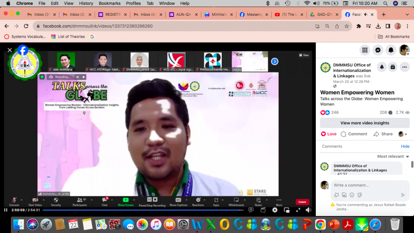414x233 pixels.
Task: Expand the Chrome tab search chevron
Action: 407,15
